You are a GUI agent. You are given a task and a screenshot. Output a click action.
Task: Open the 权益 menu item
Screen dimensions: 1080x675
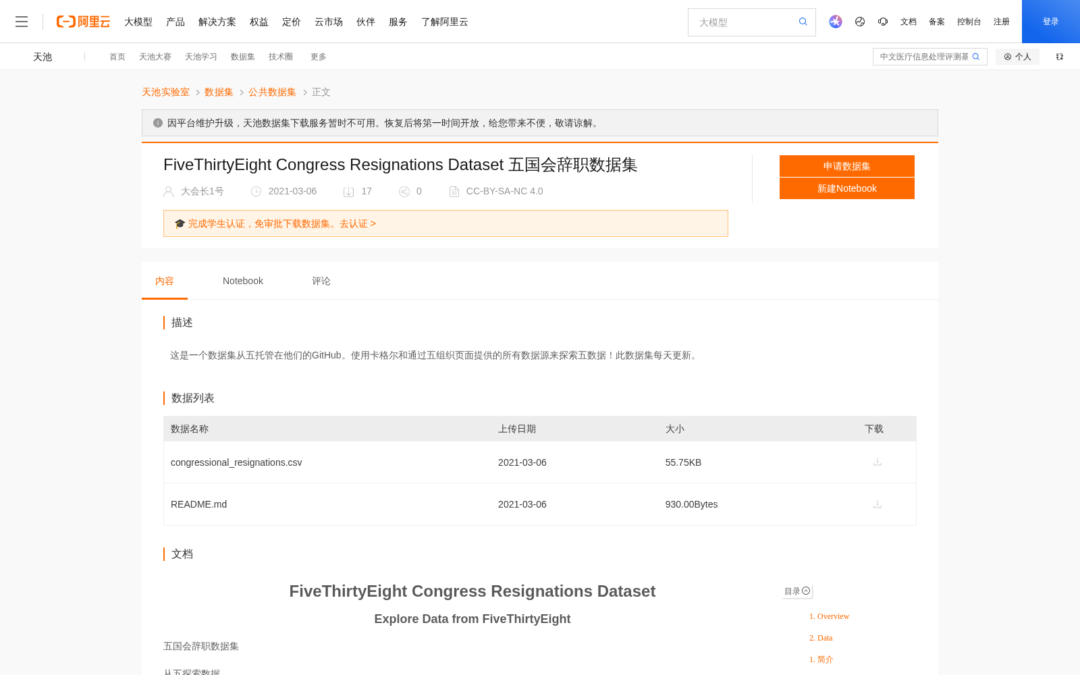click(259, 22)
